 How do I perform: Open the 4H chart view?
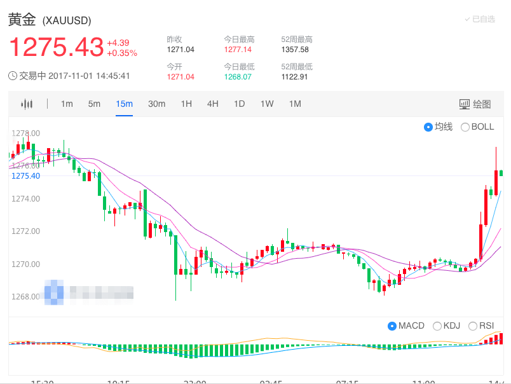[x=212, y=104]
